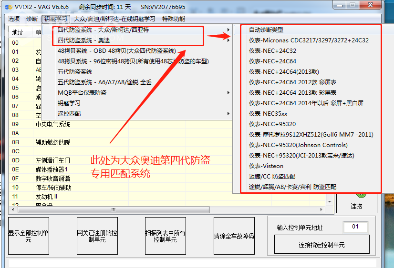Select 四代防盗系统 - 奥迪 entry

[83, 40]
